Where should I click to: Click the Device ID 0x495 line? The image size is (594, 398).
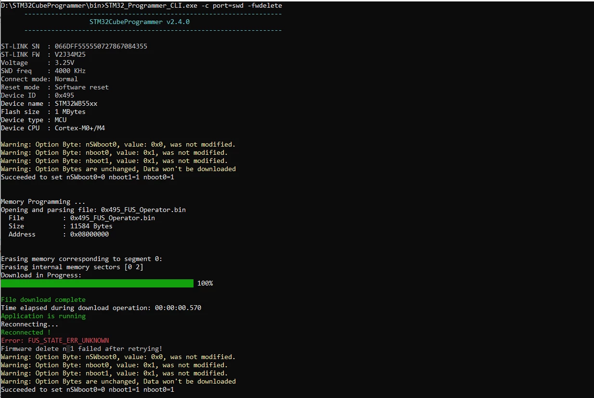38,95
